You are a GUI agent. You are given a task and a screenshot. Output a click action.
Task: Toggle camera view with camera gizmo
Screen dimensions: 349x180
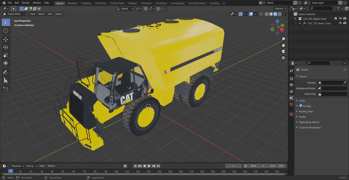point(283,52)
